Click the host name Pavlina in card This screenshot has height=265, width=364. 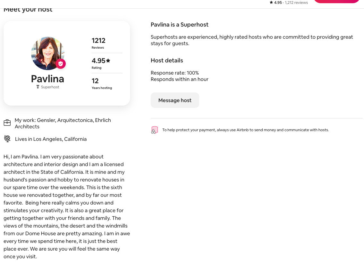coord(47,79)
